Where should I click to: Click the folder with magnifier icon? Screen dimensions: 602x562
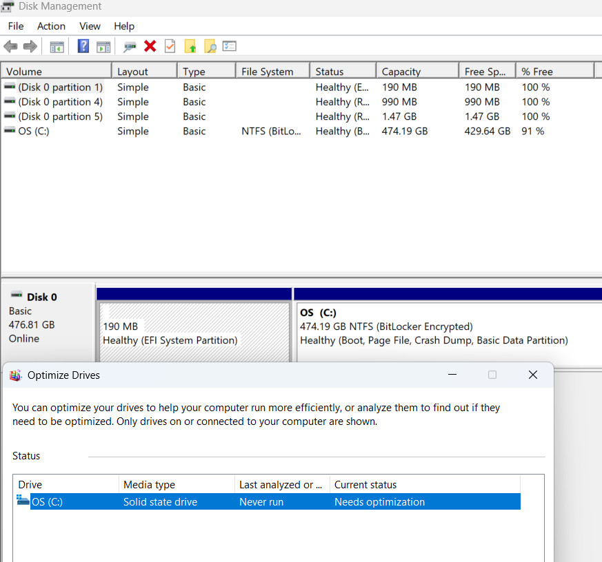click(x=210, y=46)
